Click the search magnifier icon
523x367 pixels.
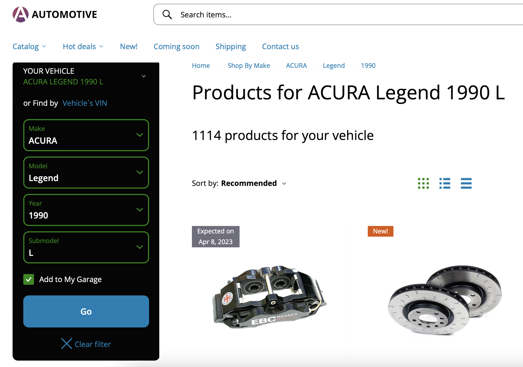click(167, 14)
